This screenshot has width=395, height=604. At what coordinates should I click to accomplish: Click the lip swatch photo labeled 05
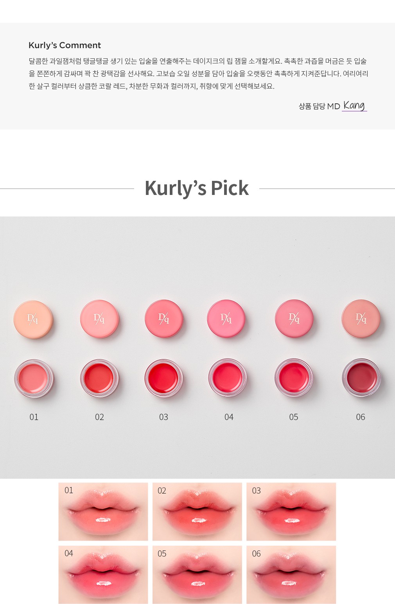tap(197, 574)
